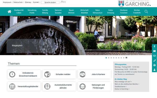Image resolution: width=157 pixels, height=98 pixels.
Task: Open Wirtschaft Mobilität menu
Action: 85,11
